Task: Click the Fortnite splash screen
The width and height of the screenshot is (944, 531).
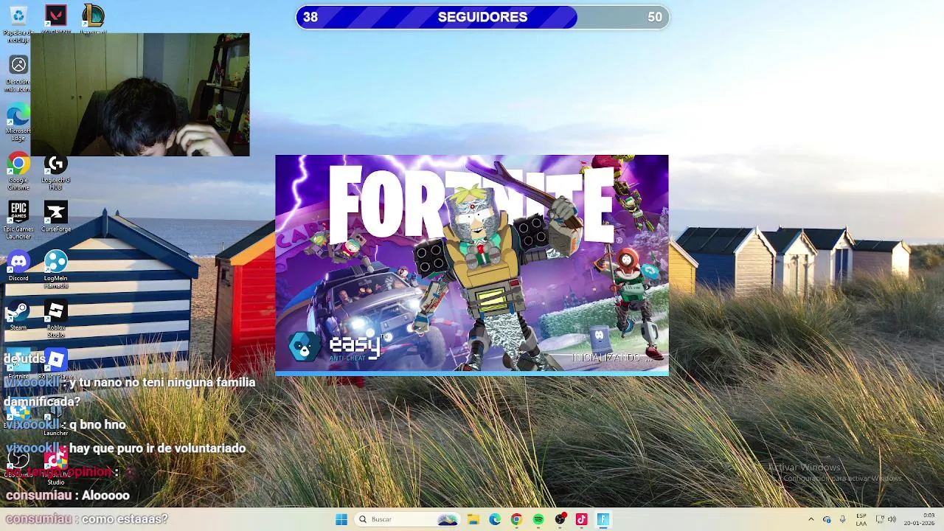Action: tap(472, 265)
